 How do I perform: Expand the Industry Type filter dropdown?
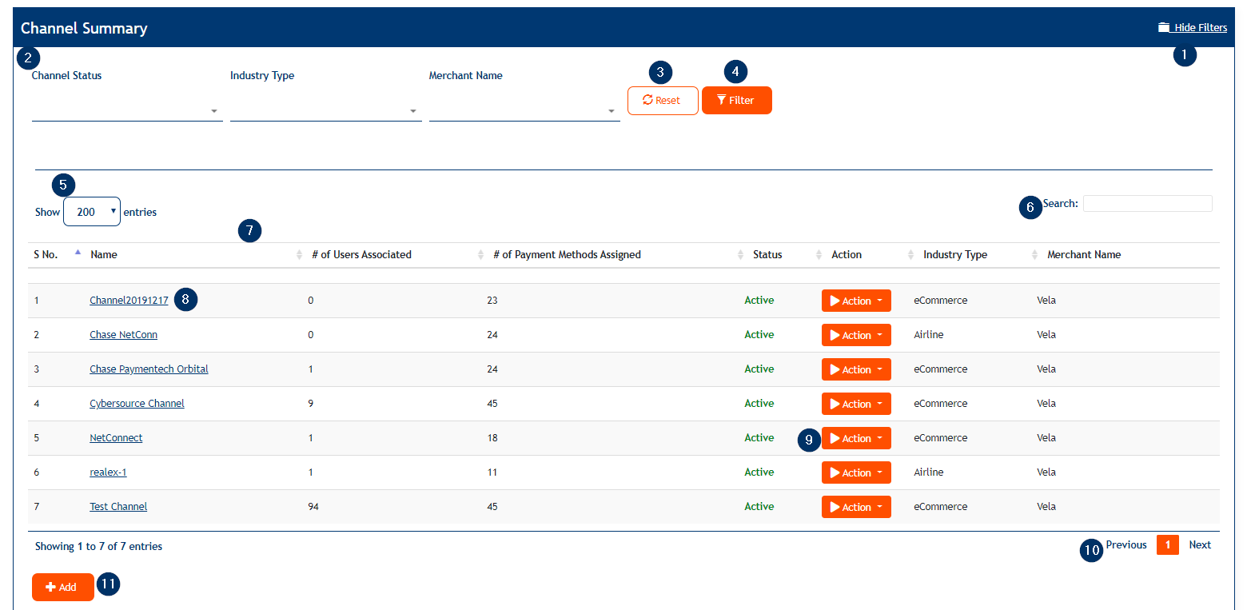[x=325, y=111]
